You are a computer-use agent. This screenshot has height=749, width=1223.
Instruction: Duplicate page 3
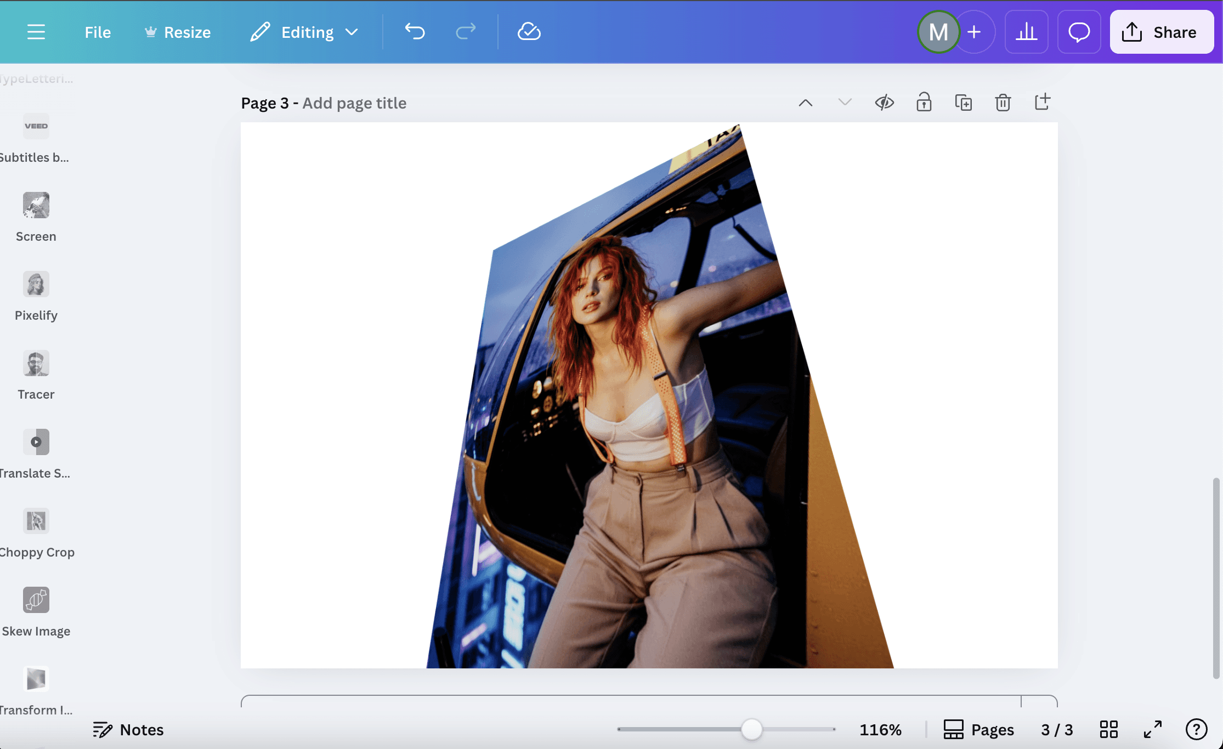(963, 103)
